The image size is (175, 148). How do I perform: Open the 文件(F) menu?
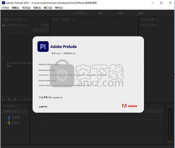[6, 8]
